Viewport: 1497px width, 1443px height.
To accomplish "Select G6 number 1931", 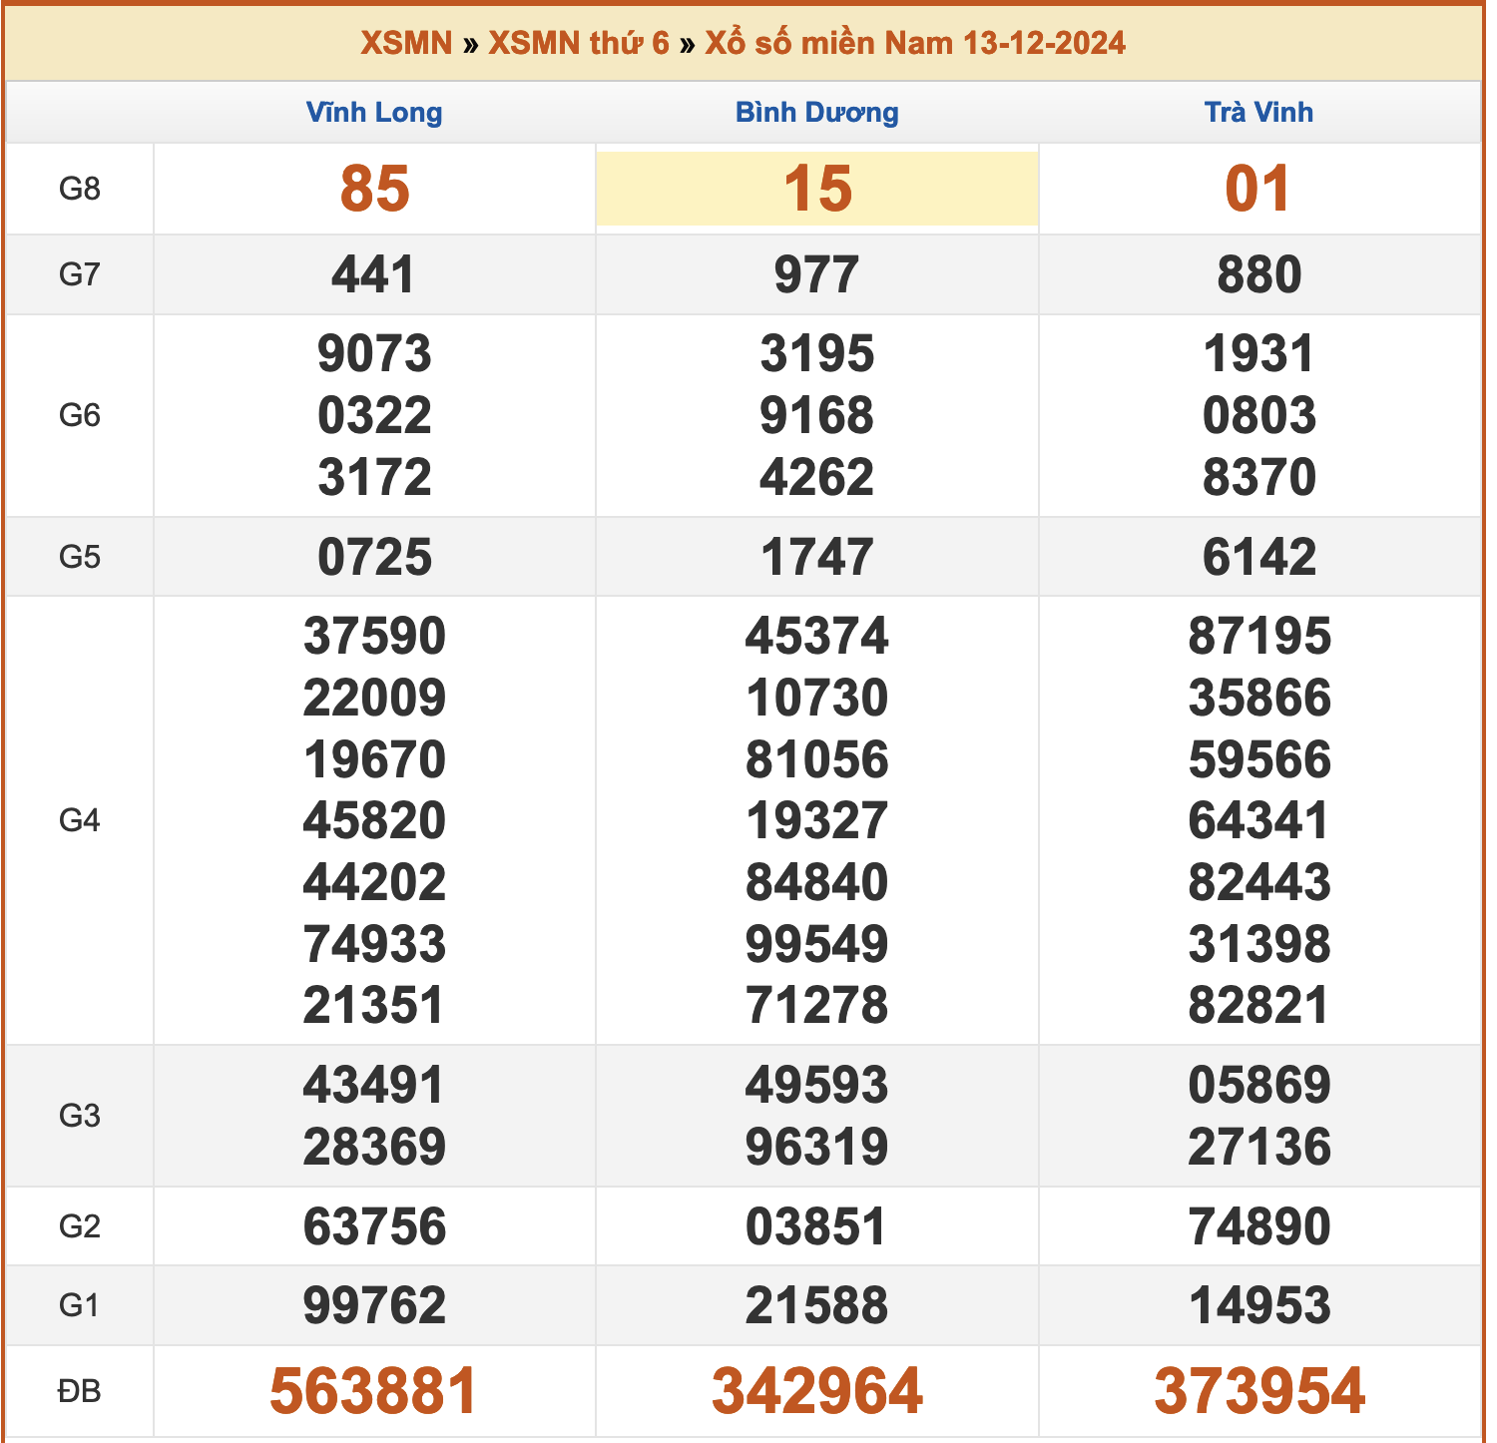I will coord(1259,354).
